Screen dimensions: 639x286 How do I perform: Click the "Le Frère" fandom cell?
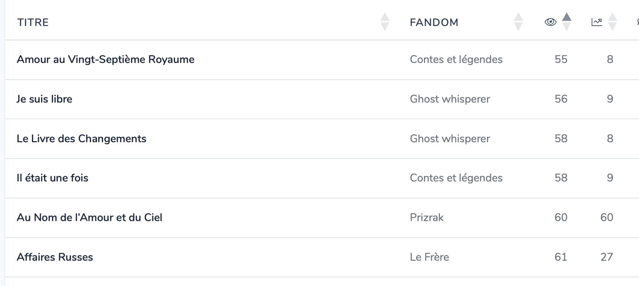tap(429, 257)
